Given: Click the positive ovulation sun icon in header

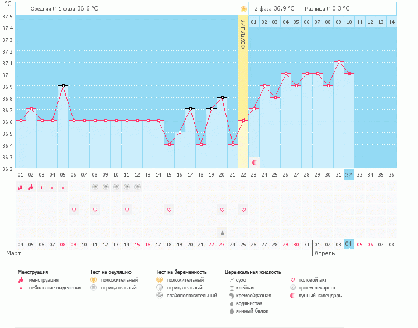Looking at the screenshot, I should 243,9.
